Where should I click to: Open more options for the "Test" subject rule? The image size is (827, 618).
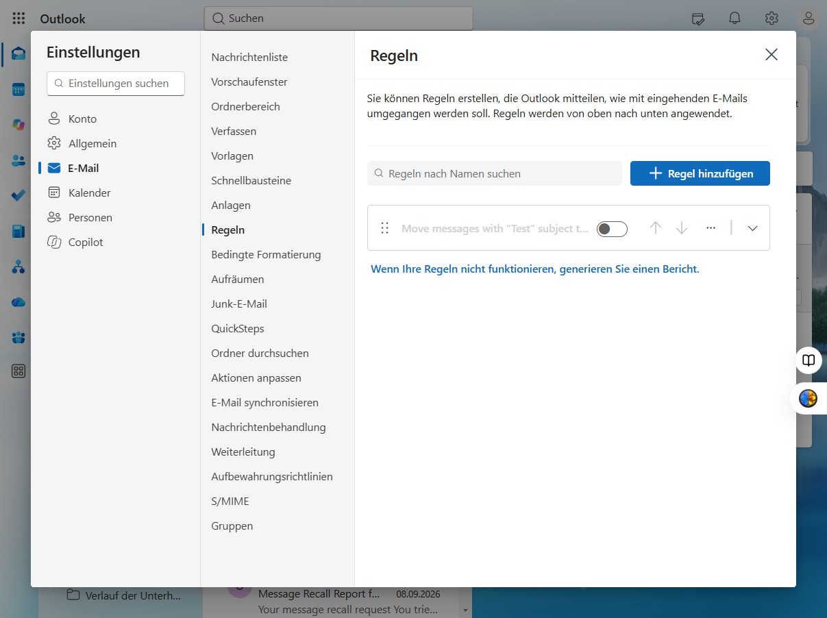click(x=711, y=228)
